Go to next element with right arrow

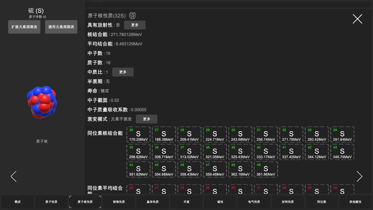click(359, 176)
